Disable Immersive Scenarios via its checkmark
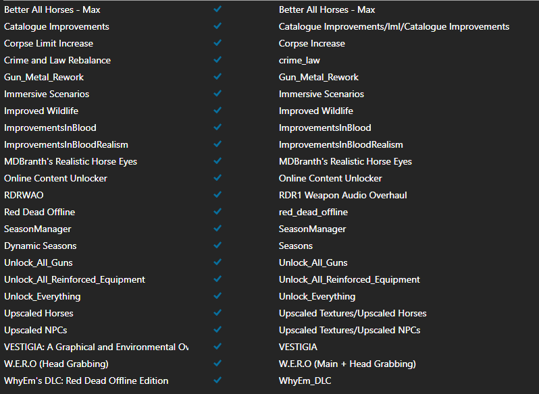This screenshot has height=394, width=539. [217, 94]
